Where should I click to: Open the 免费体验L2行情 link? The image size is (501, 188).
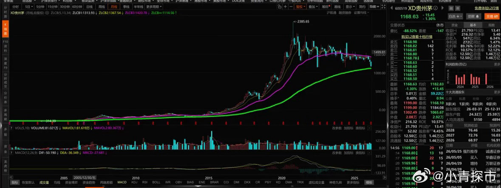487,9
